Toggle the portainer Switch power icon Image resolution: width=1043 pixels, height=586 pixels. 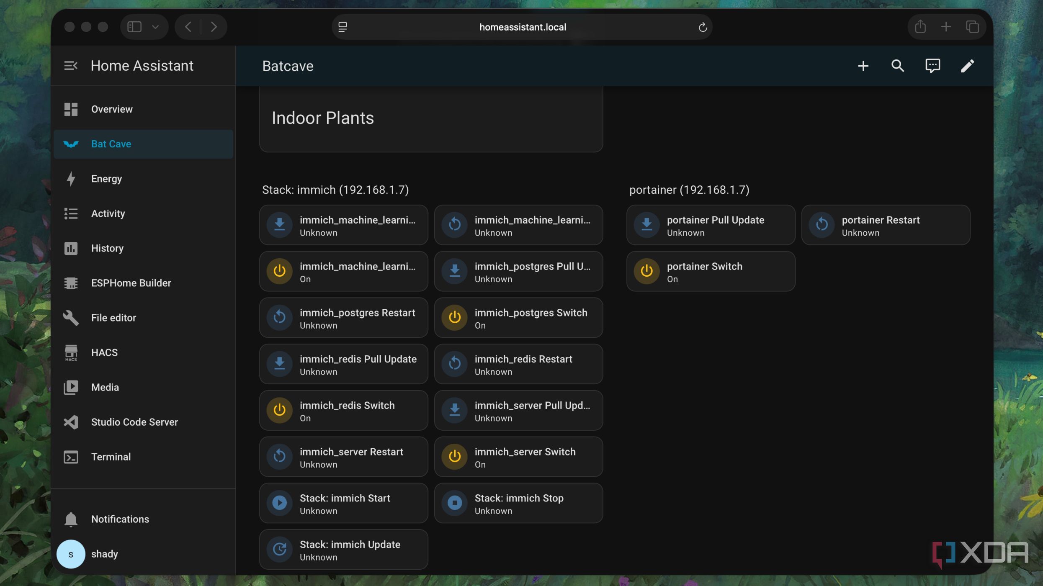(646, 271)
